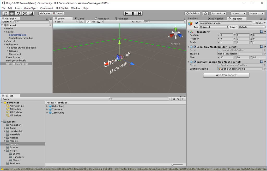Click the Play button
The width and height of the screenshot is (267, 171).
[126, 14]
